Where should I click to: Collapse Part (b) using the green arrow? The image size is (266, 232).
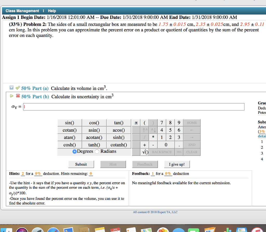click(11, 96)
